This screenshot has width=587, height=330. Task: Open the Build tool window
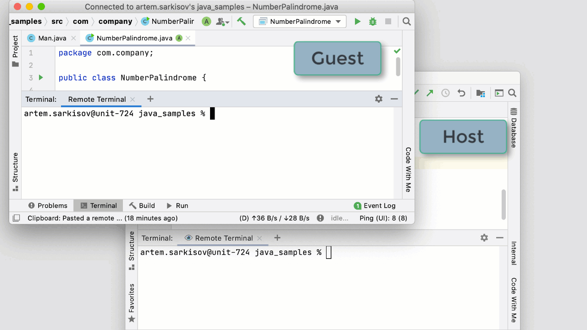[x=142, y=206]
